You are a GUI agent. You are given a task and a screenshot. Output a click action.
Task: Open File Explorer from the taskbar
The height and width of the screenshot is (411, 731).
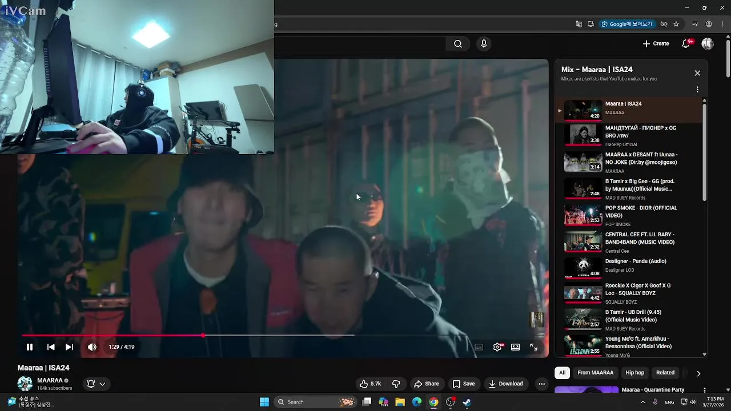(x=400, y=402)
